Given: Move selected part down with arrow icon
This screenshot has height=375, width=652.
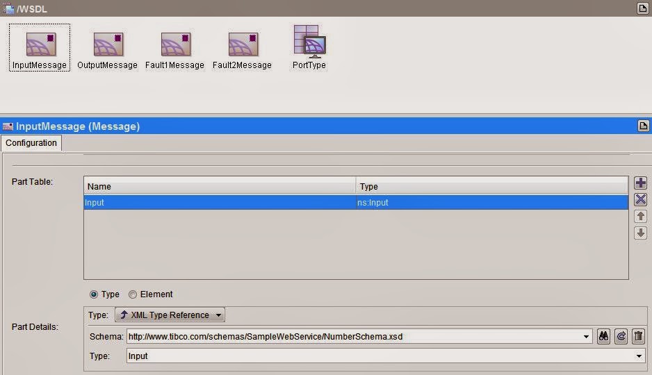Looking at the screenshot, I should pos(640,233).
